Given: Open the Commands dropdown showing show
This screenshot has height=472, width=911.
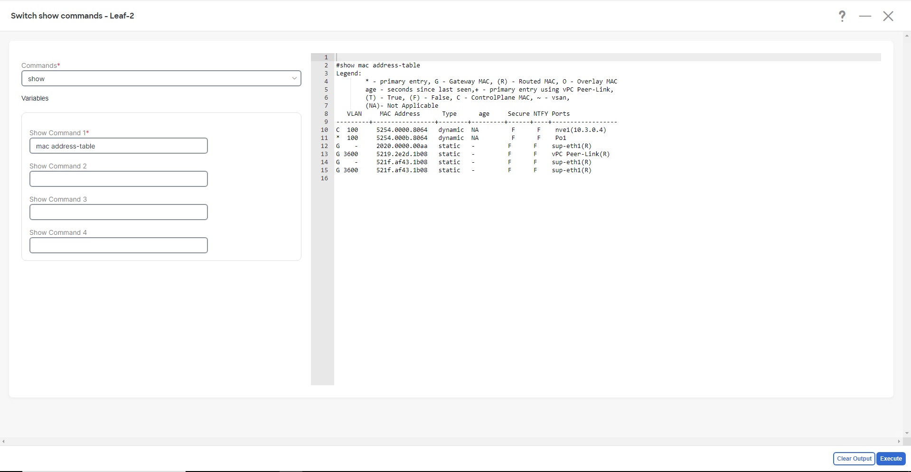Looking at the screenshot, I should point(161,78).
